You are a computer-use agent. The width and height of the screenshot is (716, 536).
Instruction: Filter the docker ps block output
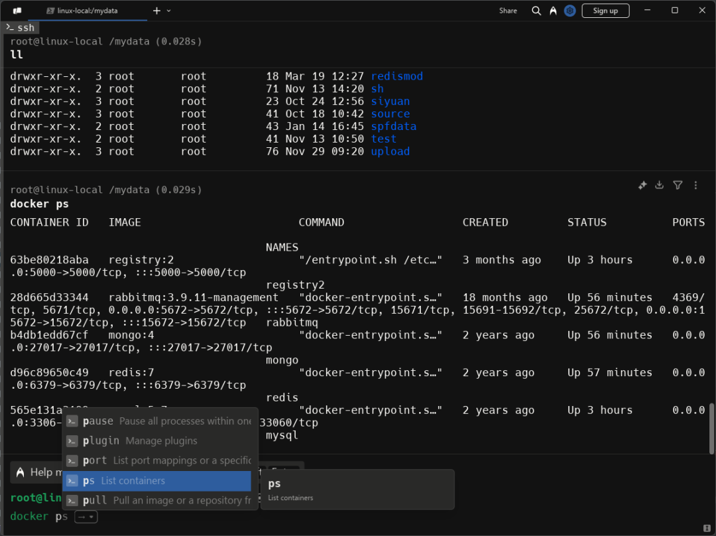click(x=678, y=186)
